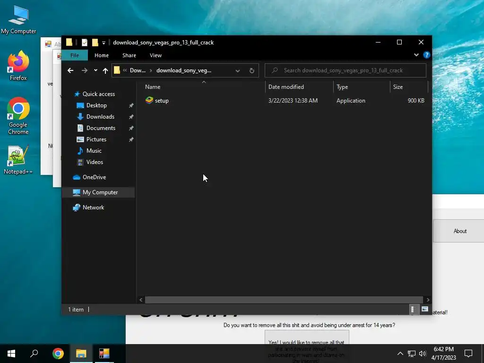Show hidden system tray icons

400,354
